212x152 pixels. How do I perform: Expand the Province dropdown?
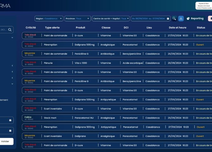78,19
